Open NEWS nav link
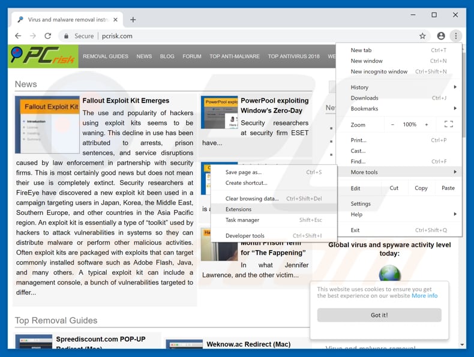The image size is (474, 357). (144, 56)
